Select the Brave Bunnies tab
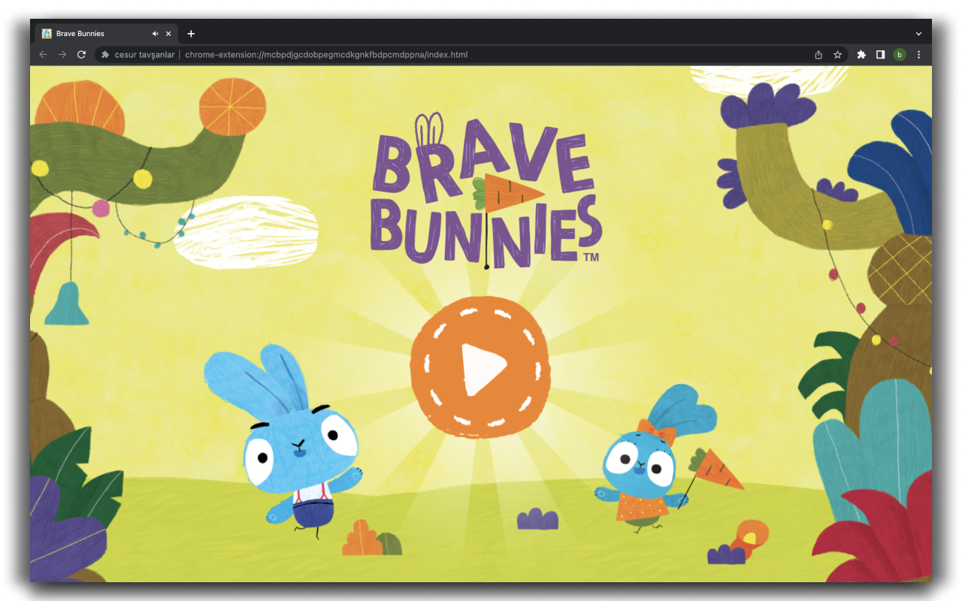The image size is (962, 601). click(x=107, y=34)
